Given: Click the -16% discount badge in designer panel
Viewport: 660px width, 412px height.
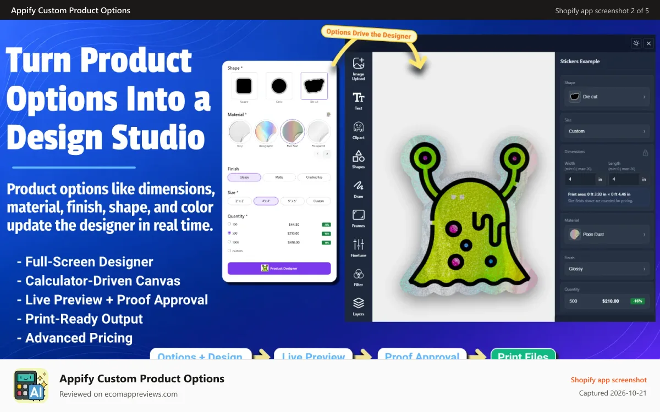Looking at the screenshot, I should [x=637, y=301].
